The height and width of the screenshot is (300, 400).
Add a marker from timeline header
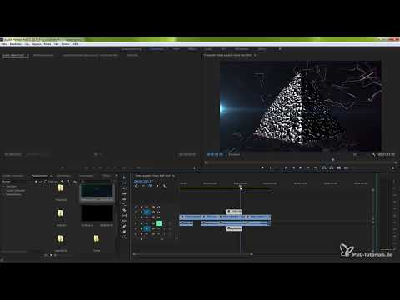(x=157, y=186)
